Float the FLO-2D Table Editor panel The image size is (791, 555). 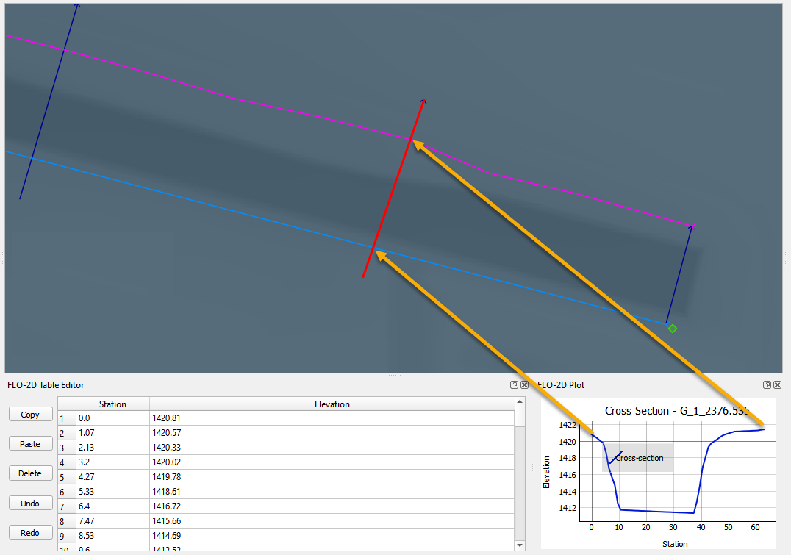point(515,385)
